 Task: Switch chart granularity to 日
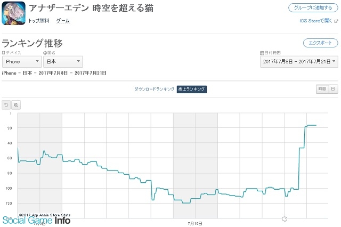point(333,89)
